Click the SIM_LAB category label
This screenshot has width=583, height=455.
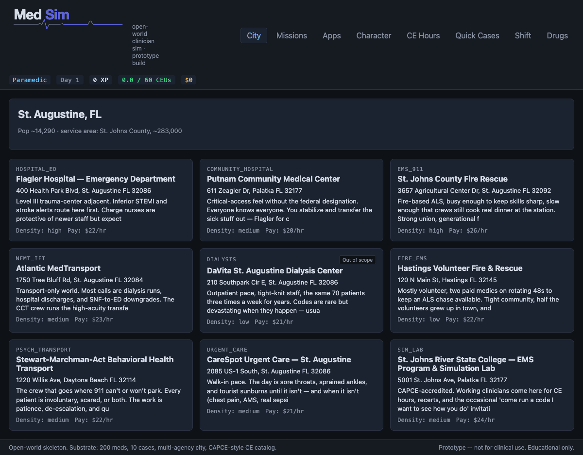410,350
